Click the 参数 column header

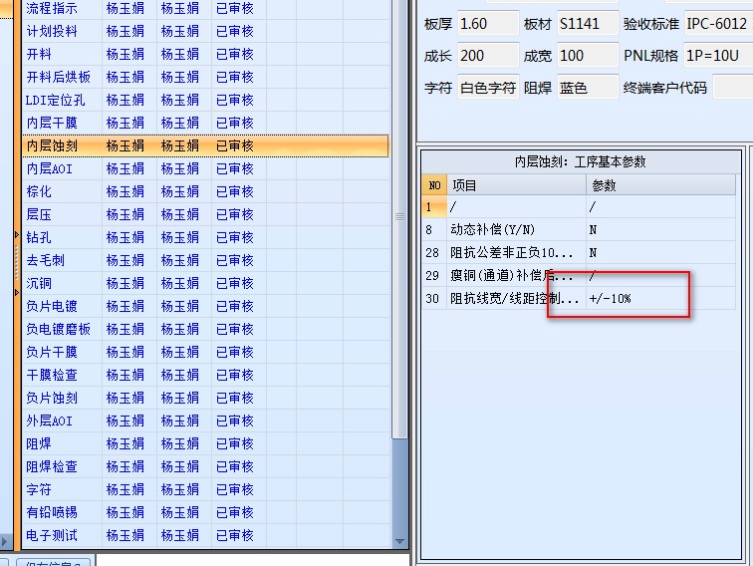pyautogui.click(x=660, y=185)
